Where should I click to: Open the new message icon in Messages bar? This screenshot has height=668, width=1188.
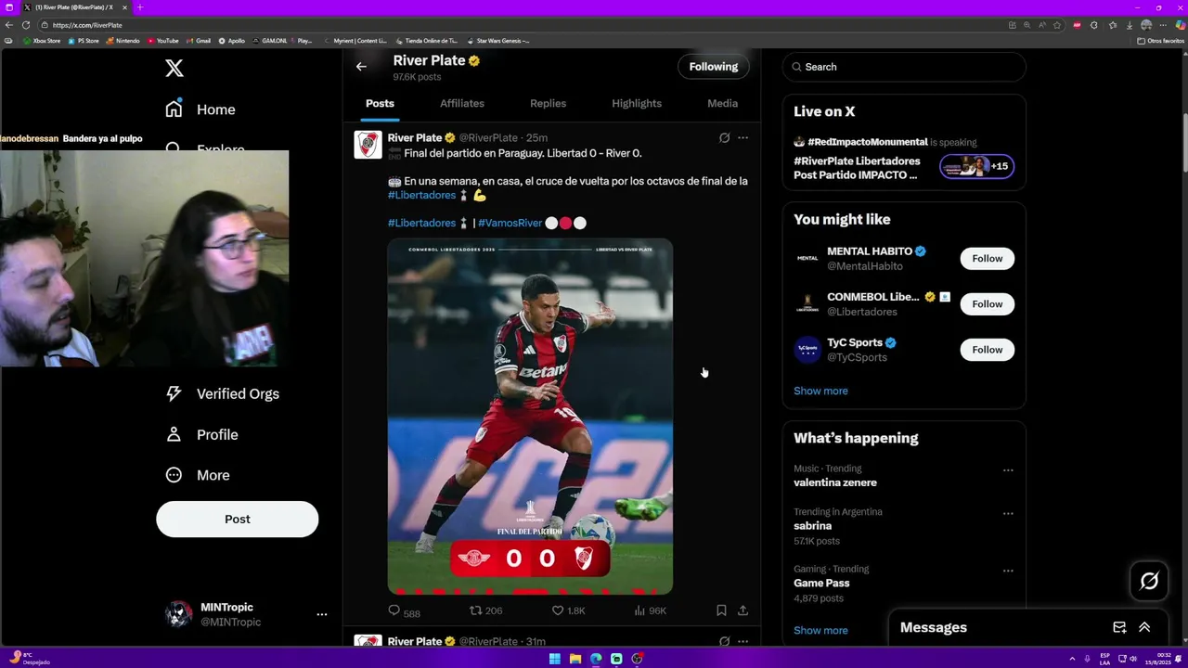click(1119, 627)
